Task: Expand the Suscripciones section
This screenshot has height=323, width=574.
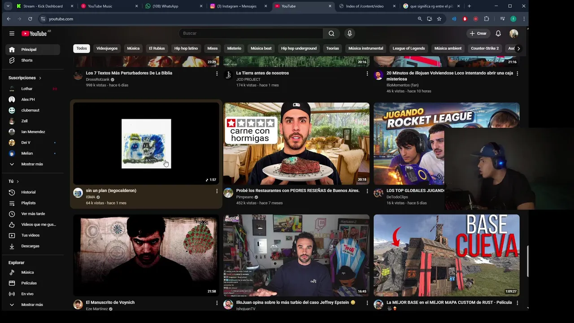Action: tap(25, 78)
